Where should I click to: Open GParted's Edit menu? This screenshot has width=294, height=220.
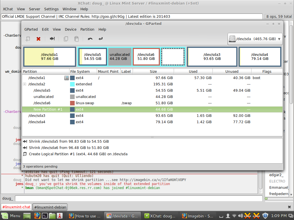coord(45,30)
